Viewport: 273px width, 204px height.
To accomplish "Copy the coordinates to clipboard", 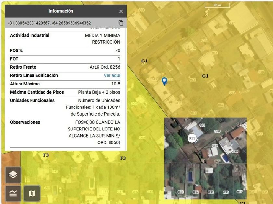I will point(121,23).
